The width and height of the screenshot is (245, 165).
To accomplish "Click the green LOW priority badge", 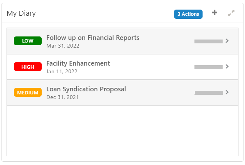I will click(x=28, y=41).
